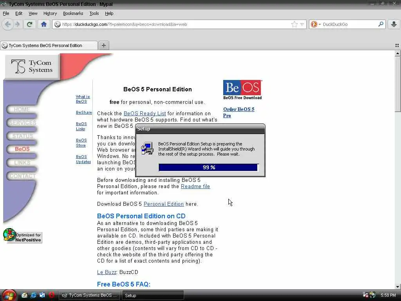This screenshot has height=301, width=401.
Task: Open the File menu
Action: 6,13
